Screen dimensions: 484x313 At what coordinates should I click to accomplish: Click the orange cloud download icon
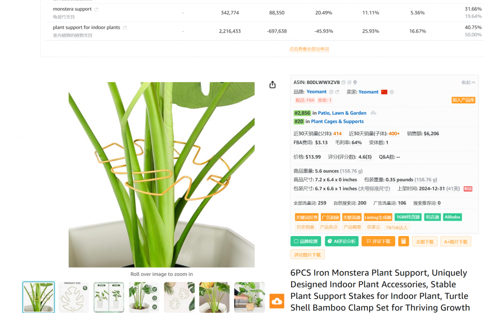tap(277, 301)
